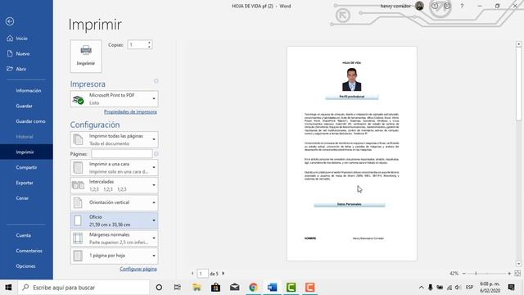Open Task View on taskbar

pos(178,288)
